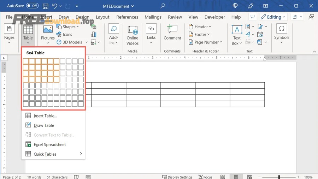
Task: Collapse the ribbon with the caret arrow
Action: (x=314, y=52)
